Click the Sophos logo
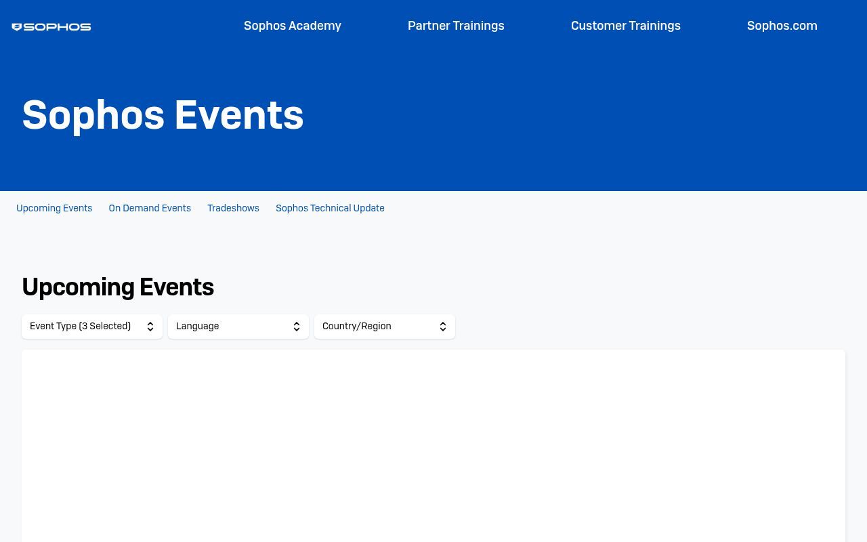 (51, 27)
